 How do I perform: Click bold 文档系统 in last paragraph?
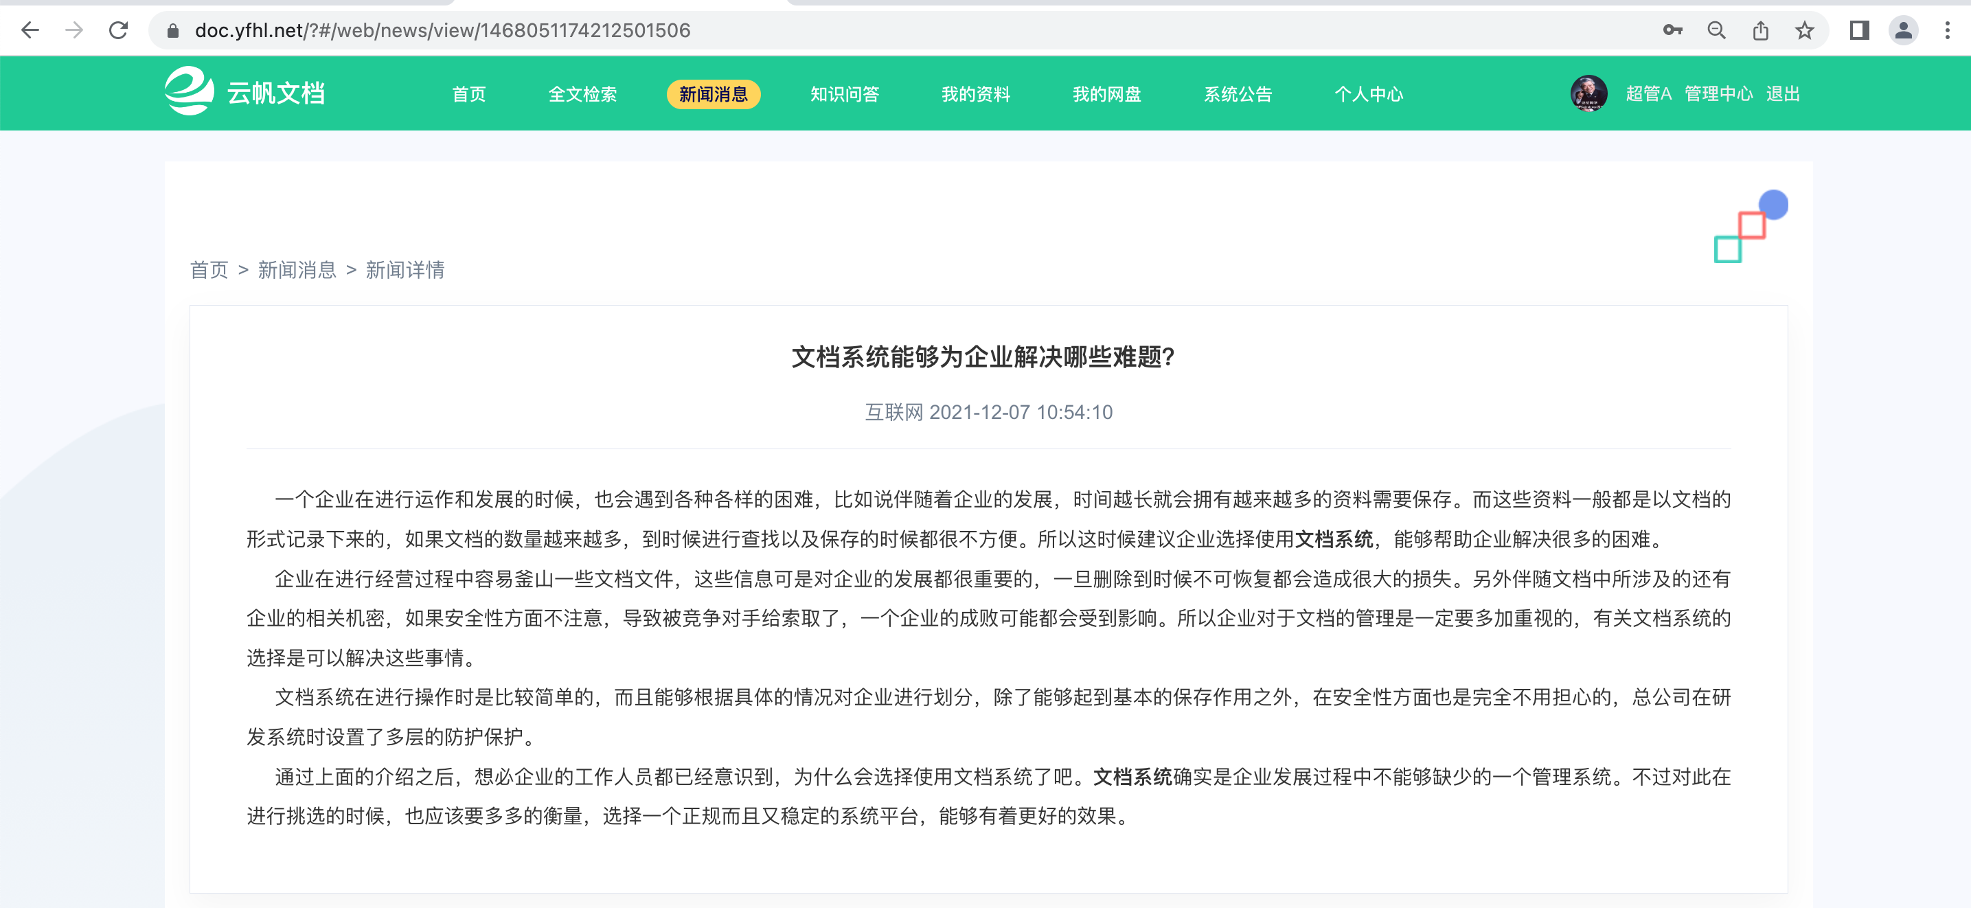point(1132,778)
